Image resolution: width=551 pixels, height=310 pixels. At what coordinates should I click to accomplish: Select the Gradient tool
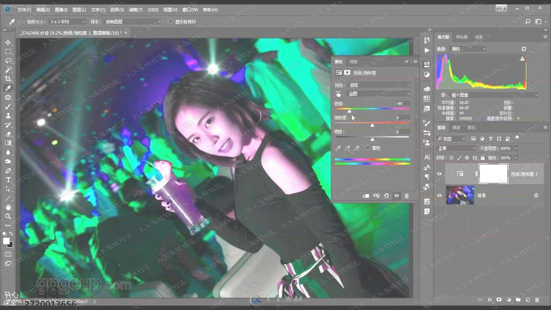pos(8,143)
